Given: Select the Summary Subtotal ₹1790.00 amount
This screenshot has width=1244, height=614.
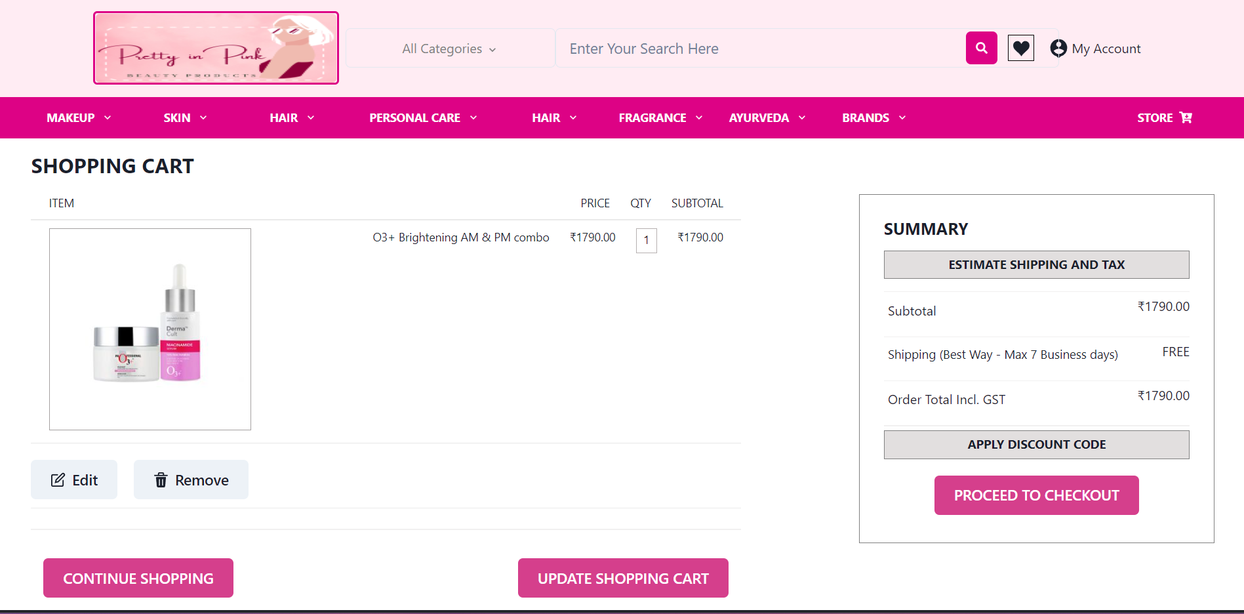Looking at the screenshot, I should tap(1163, 306).
